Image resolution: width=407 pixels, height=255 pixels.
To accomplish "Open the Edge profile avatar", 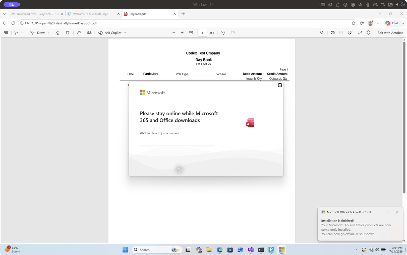I will pos(370,23).
